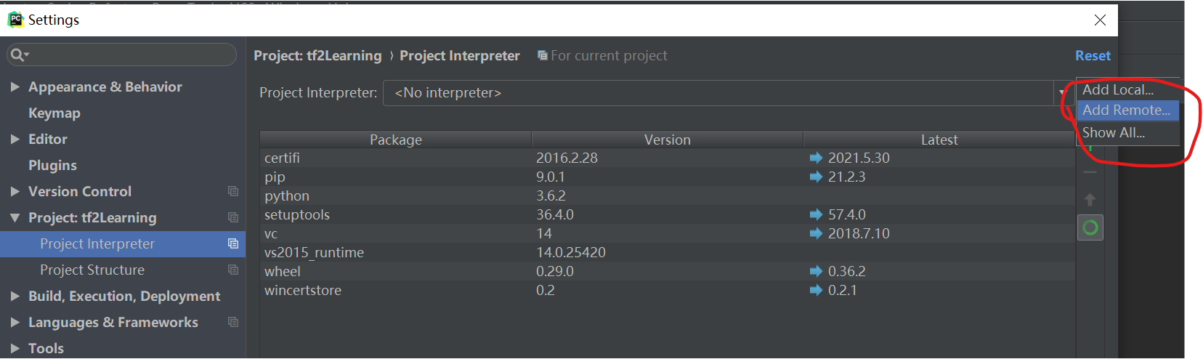Select the setuptools package row
Viewport: 1203px width, 359px height.
coord(667,214)
